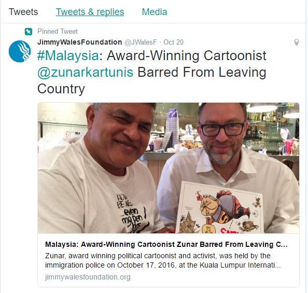Click the location marker icon on the tweet

(297, 43)
